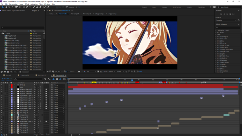The width and height of the screenshot is (242, 136).
Task: Click the red label swatch of RYUK 2
Action: coord(12,85)
